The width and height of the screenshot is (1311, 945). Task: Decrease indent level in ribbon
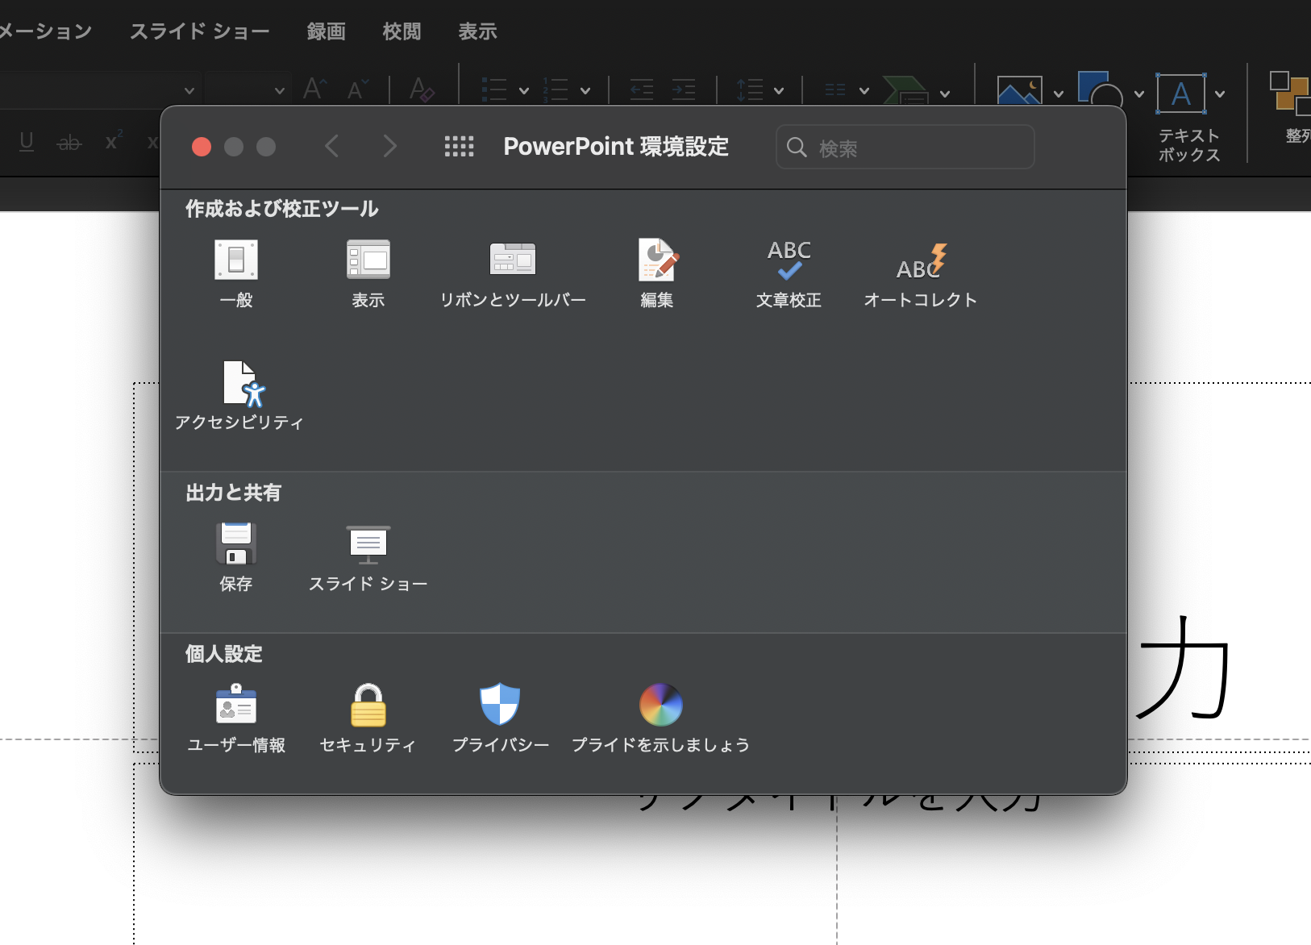pos(642,90)
